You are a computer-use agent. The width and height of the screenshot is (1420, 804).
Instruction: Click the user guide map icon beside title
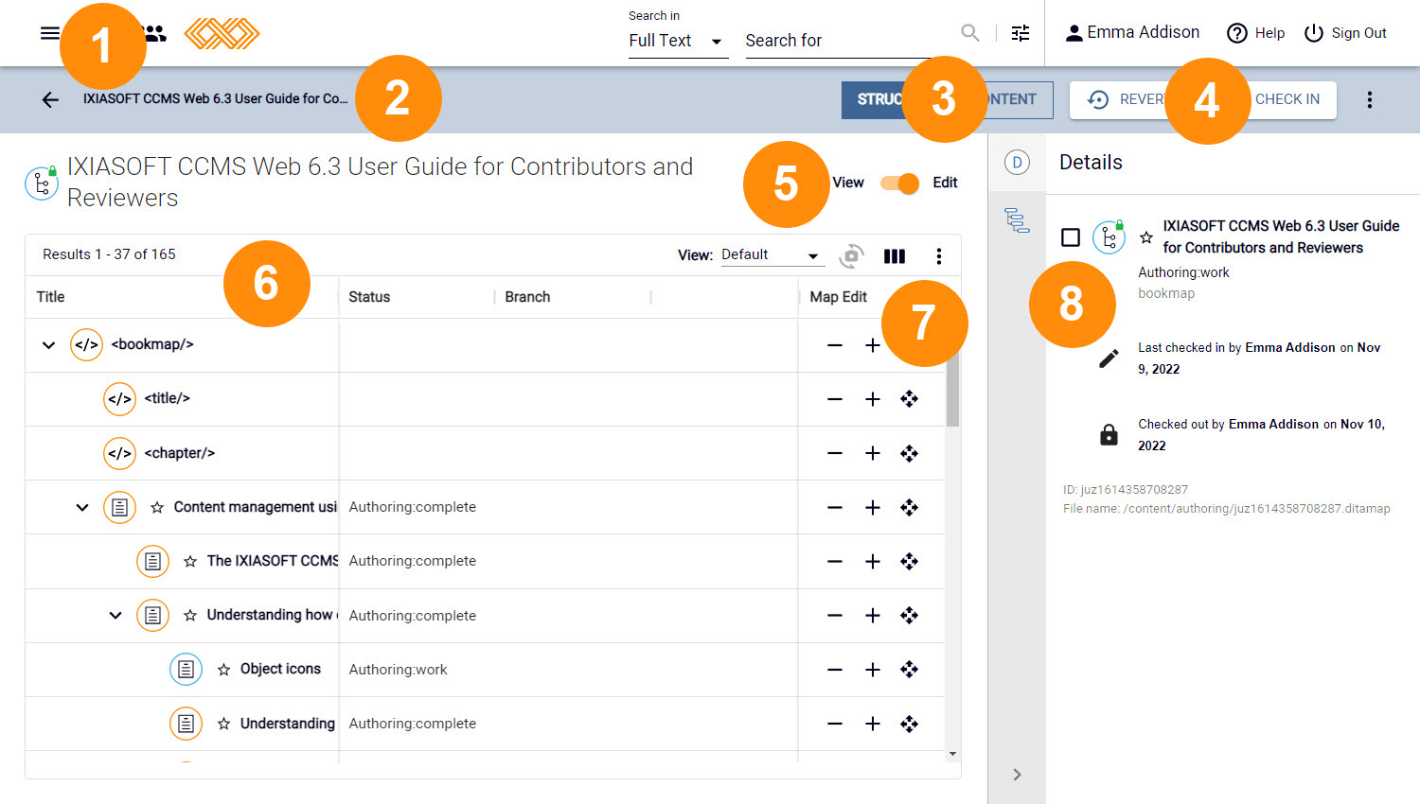pyautogui.click(x=41, y=183)
